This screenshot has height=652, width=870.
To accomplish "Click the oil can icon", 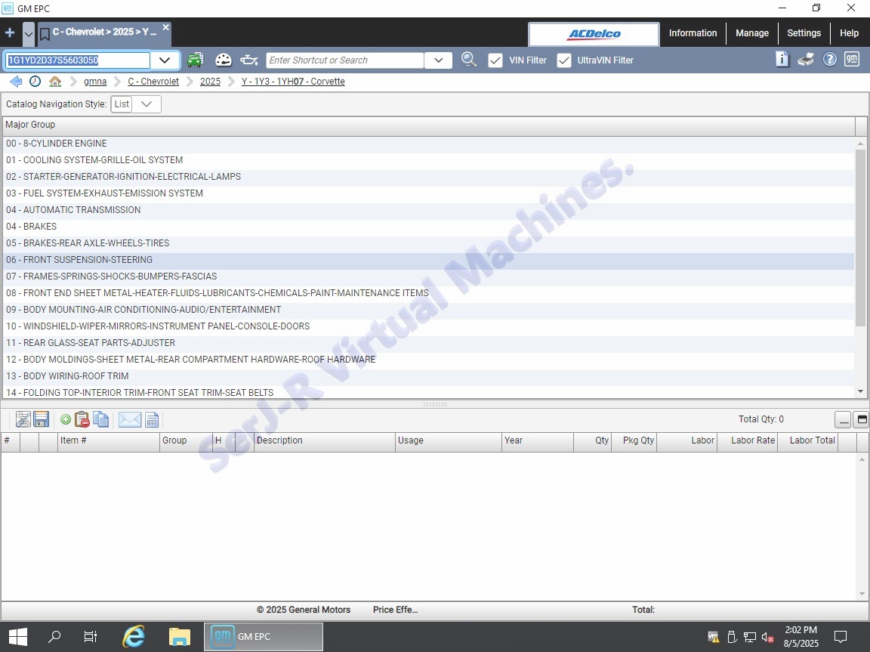I will tap(249, 60).
